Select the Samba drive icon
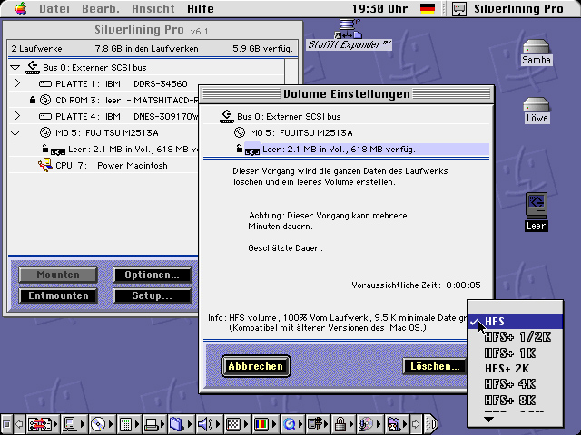581x435 pixels. 537,53
